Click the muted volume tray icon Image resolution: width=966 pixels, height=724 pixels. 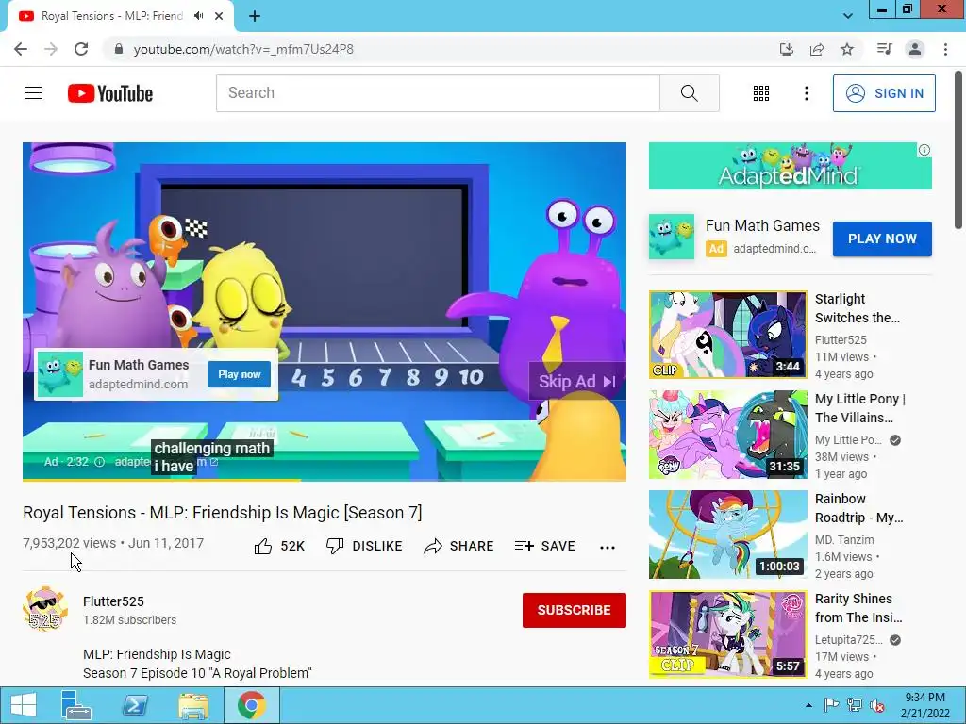click(877, 705)
